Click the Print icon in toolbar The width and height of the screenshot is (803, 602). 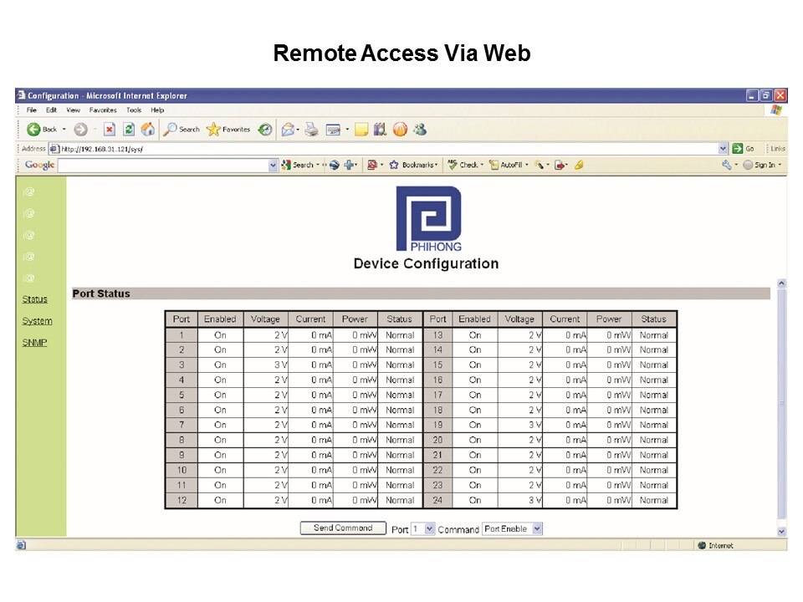(x=311, y=130)
